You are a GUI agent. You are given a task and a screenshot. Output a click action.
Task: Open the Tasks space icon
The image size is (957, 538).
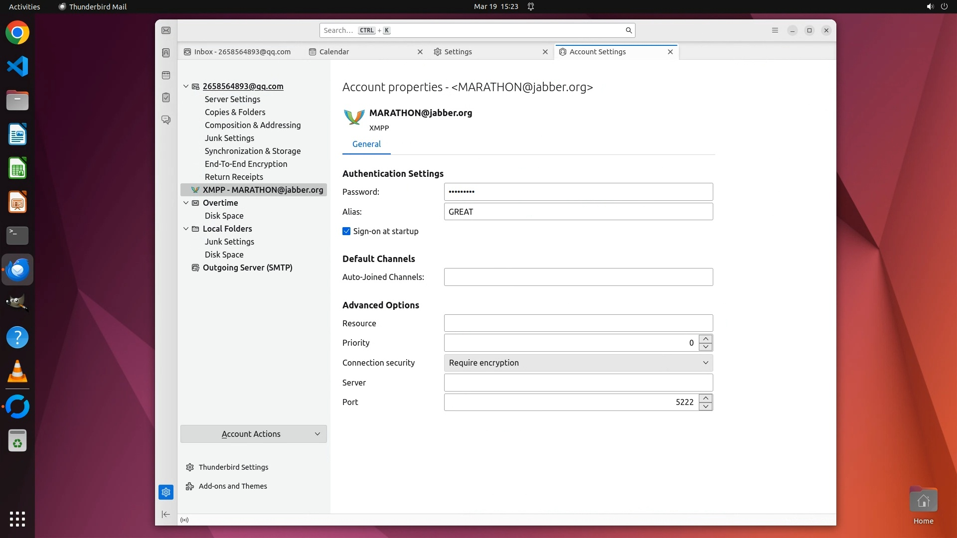(166, 98)
